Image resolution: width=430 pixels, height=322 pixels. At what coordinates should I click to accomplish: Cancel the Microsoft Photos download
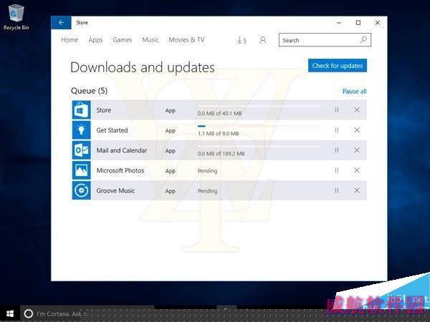coord(357,170)
